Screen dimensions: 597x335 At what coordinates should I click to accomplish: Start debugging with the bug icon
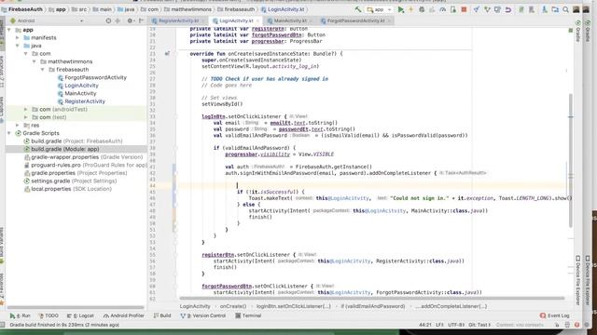pos(422,9)
